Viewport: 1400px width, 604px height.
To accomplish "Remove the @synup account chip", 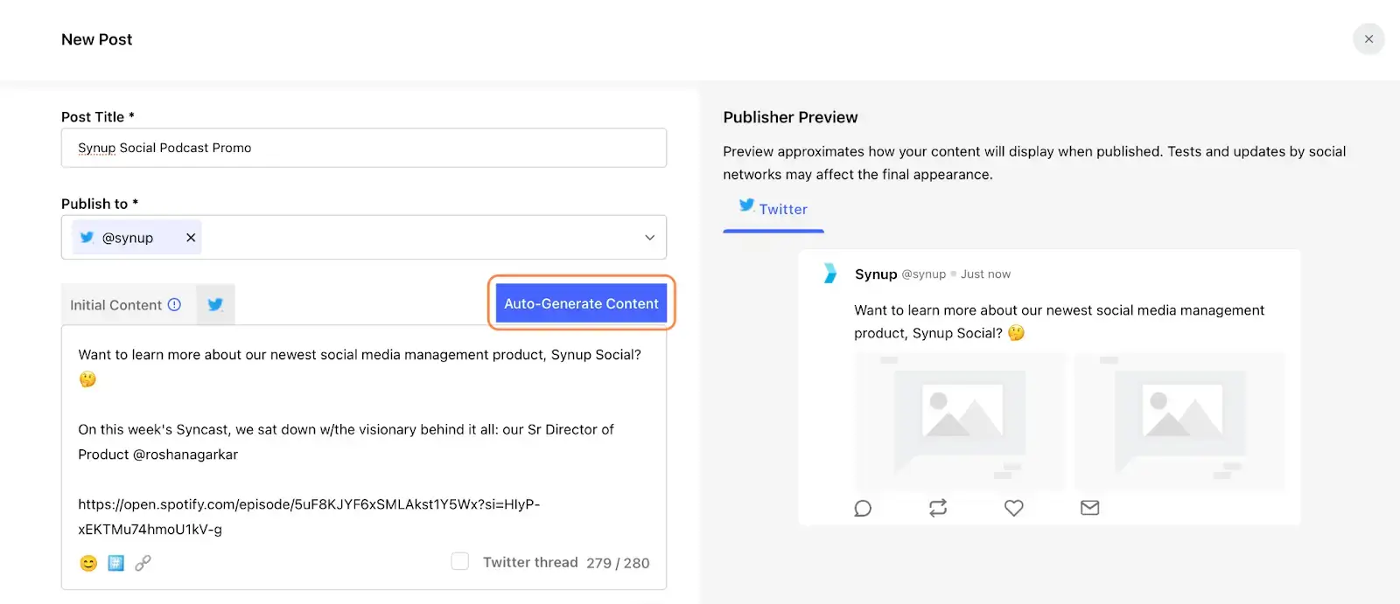I will click(x=191, y=238).
